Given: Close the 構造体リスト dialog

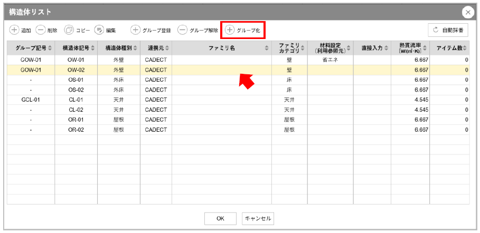Looking at the screenshot, I should tap(468, 12).
